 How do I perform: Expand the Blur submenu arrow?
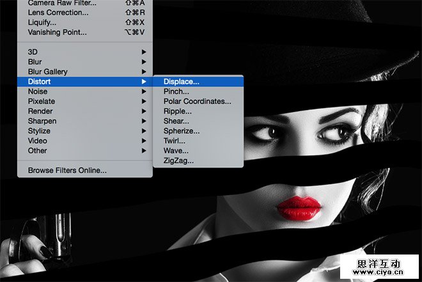click(144, 62)
